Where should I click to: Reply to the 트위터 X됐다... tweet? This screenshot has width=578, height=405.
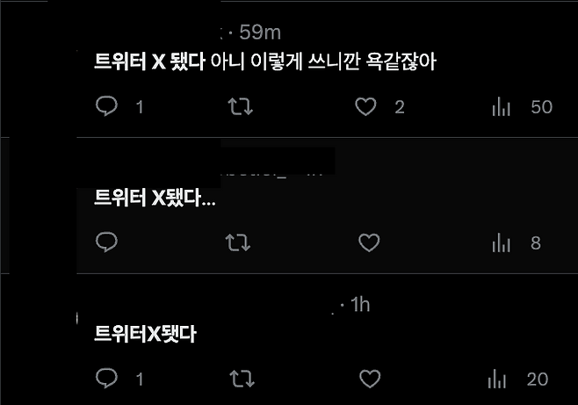coord(106,242)
